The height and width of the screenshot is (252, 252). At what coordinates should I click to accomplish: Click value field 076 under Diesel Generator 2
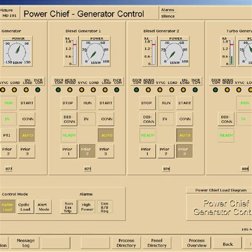(x=166, y=169)
